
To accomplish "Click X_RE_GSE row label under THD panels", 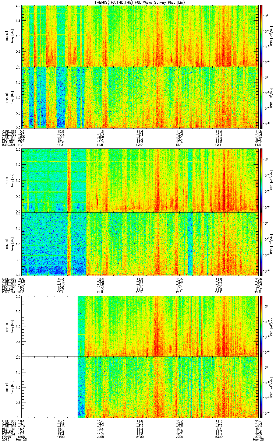I will click(x=9, y=279).
